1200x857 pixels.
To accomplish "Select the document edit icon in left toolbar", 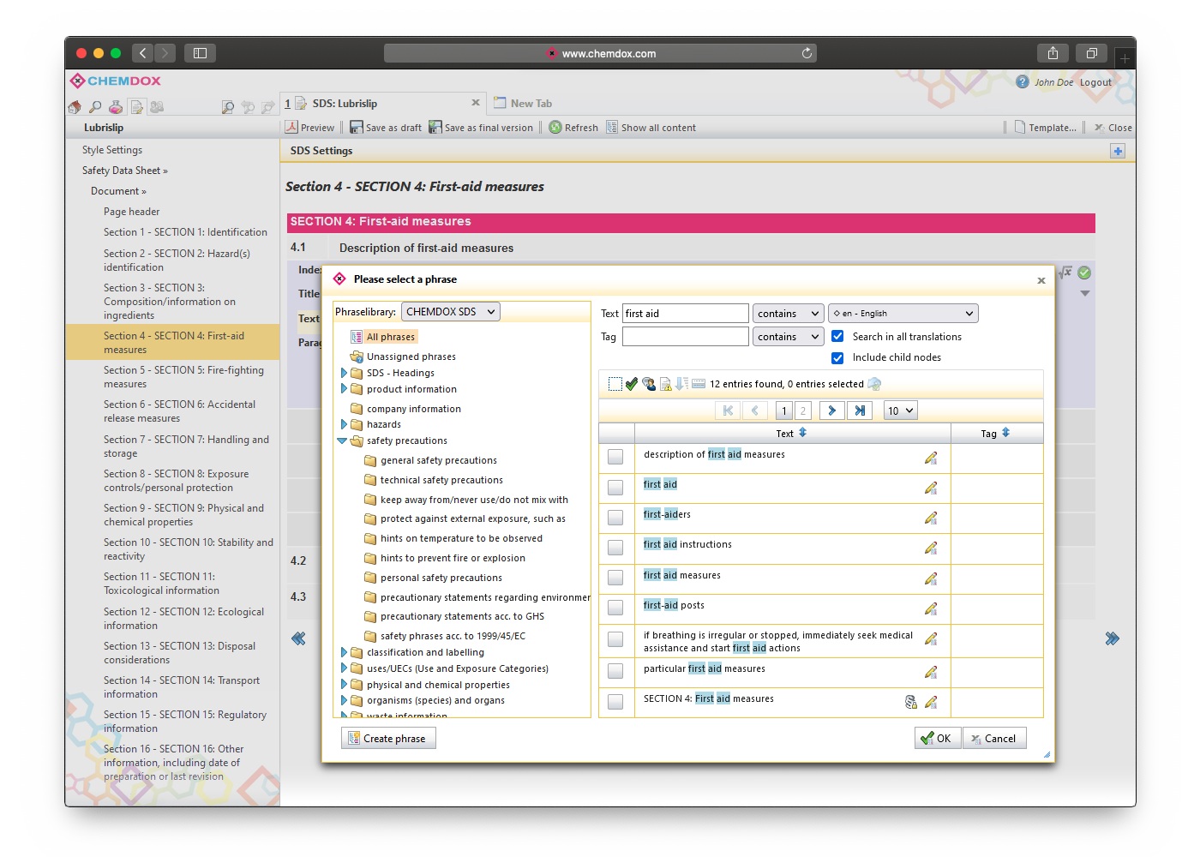I will click(x=136, y=107).
